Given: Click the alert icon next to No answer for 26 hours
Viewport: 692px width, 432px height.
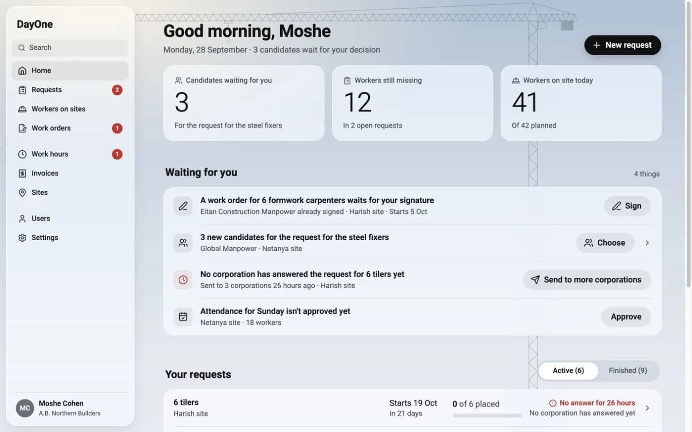Looking at the screenshot, I should click(553, 403).
